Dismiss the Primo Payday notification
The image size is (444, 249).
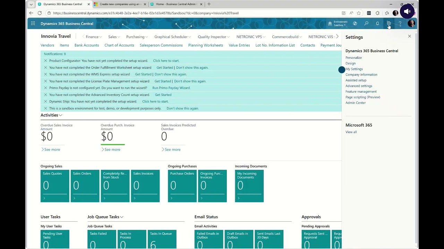[45, 88]
